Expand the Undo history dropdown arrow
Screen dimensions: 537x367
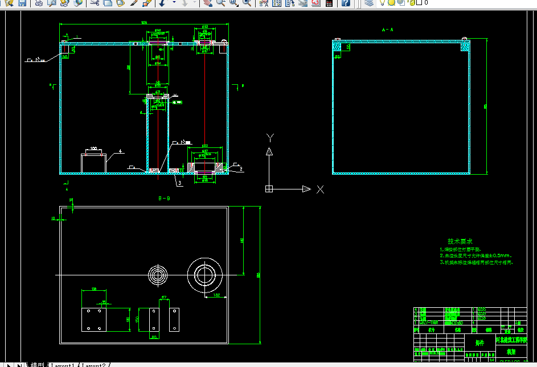(x=174, y=2)
